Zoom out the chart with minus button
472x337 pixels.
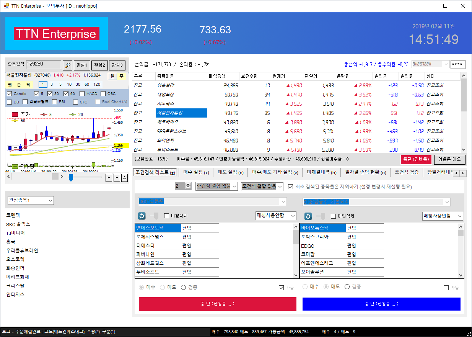click(x=117, y=178)
